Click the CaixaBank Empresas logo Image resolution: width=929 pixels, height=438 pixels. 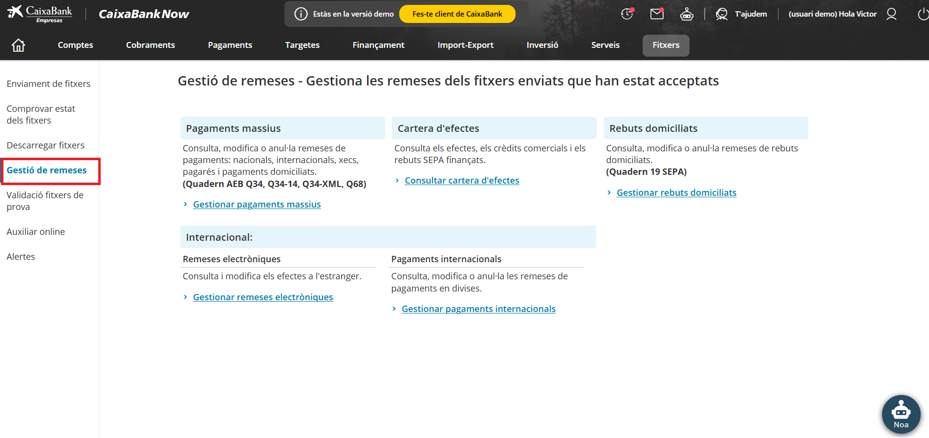coord(40,14)
